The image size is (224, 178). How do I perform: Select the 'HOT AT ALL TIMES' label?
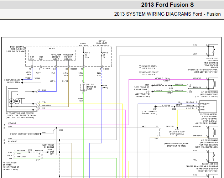[83, 44]
